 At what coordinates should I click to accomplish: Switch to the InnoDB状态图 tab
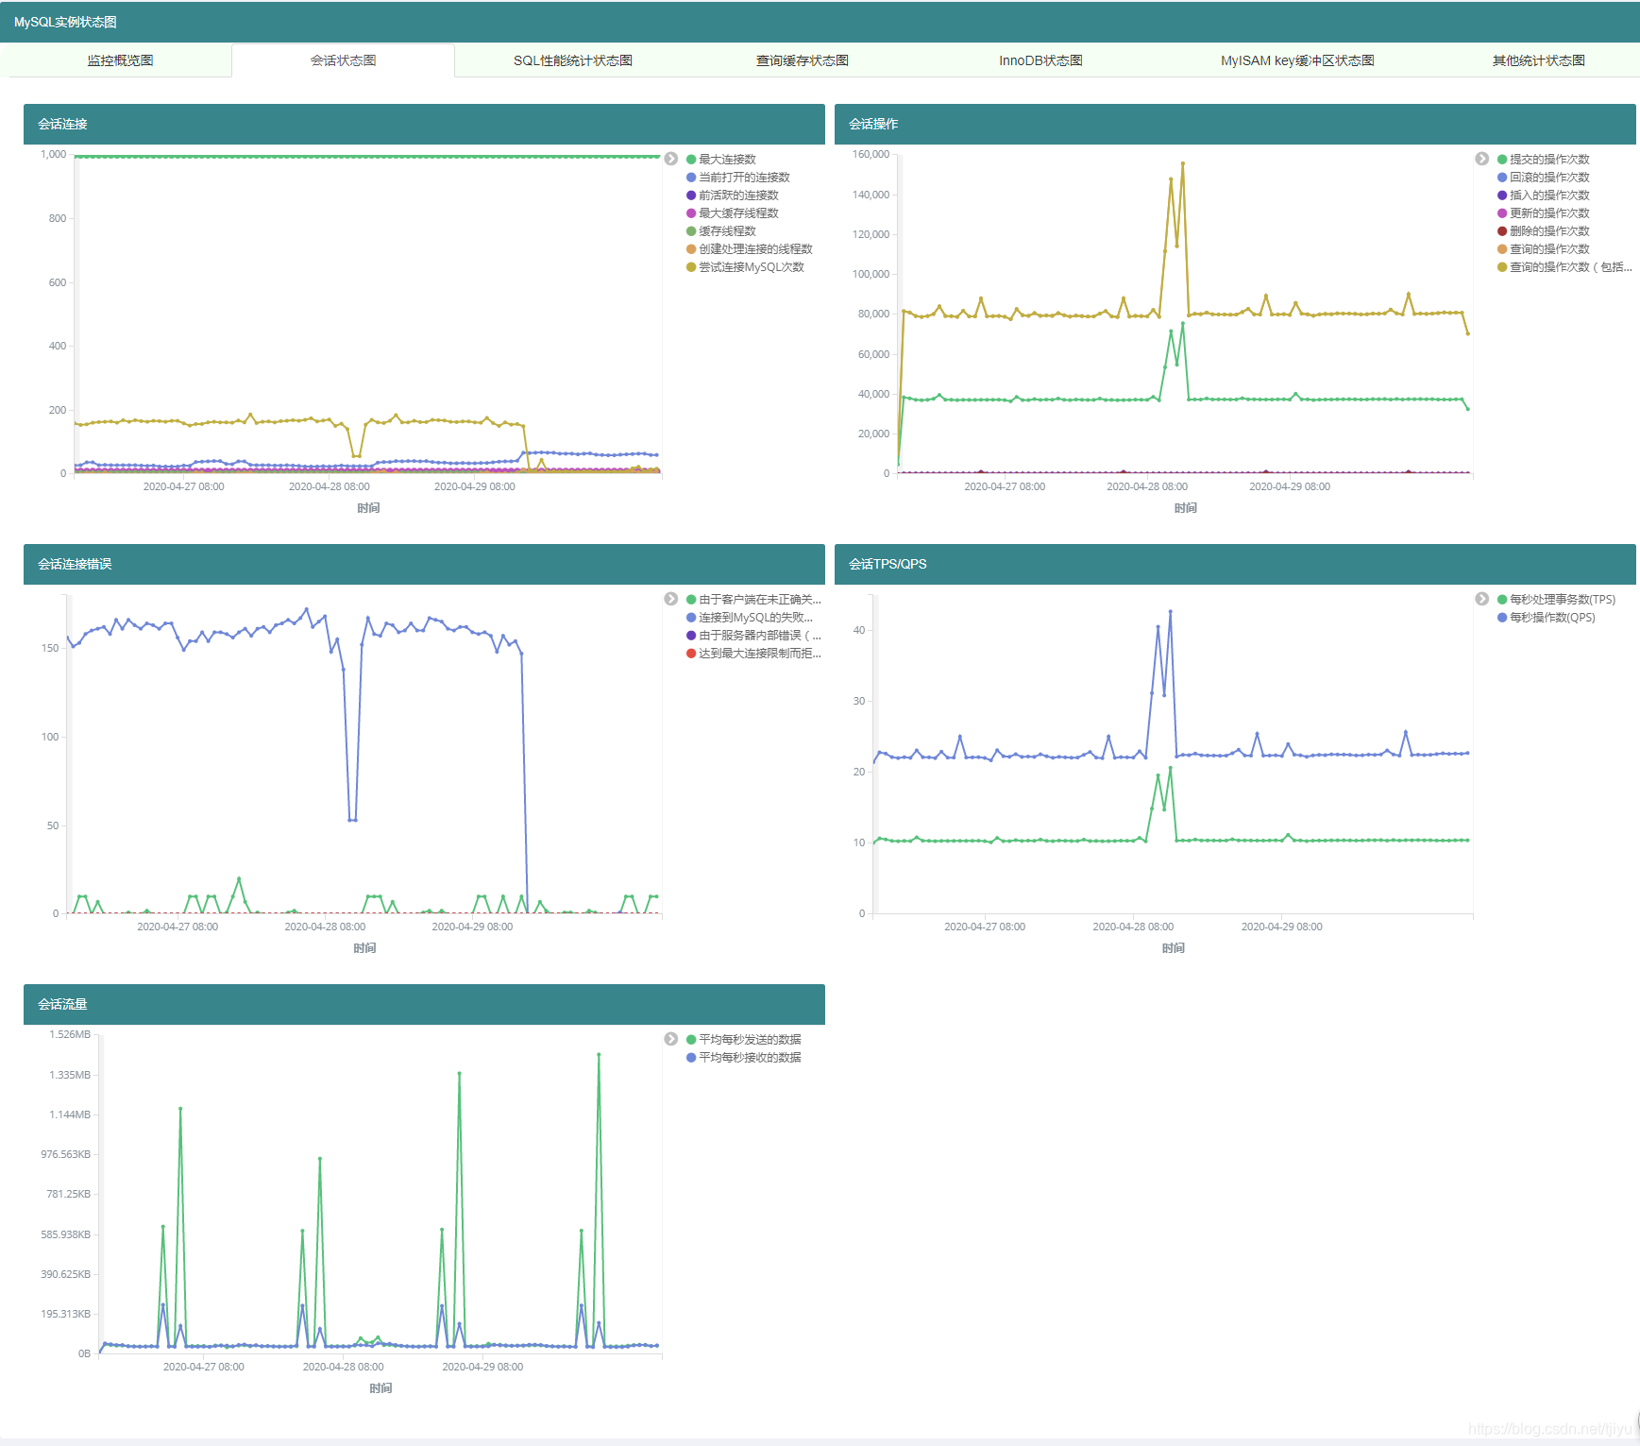coord(1040,60)
